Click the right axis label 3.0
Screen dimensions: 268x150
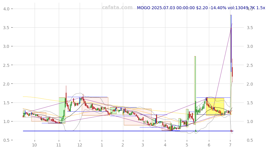tap(250, 46)
